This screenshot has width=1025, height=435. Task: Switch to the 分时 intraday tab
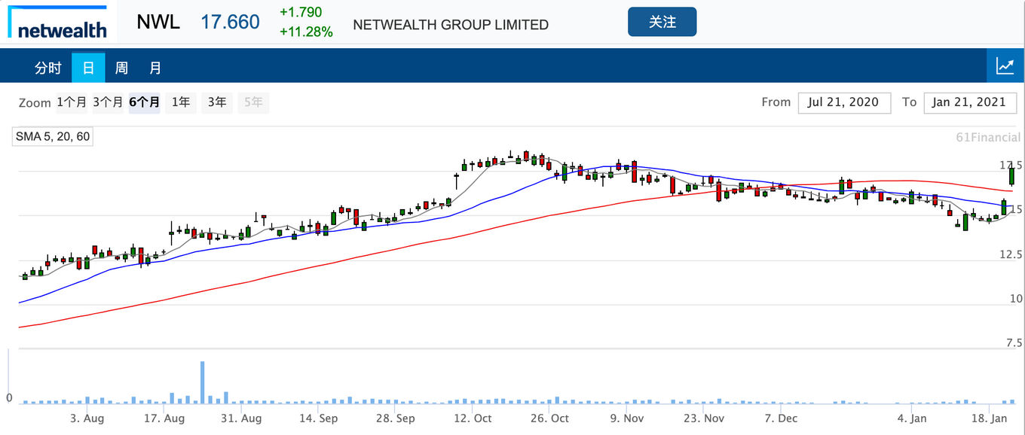(48, 68)
